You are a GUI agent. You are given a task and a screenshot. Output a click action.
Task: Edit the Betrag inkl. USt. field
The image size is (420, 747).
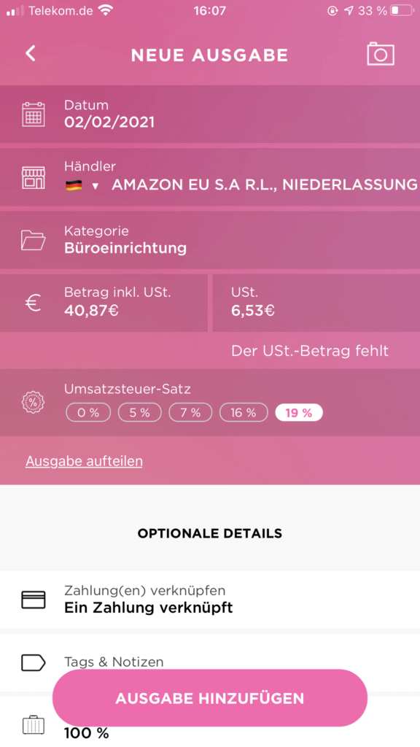coord(104,303)
